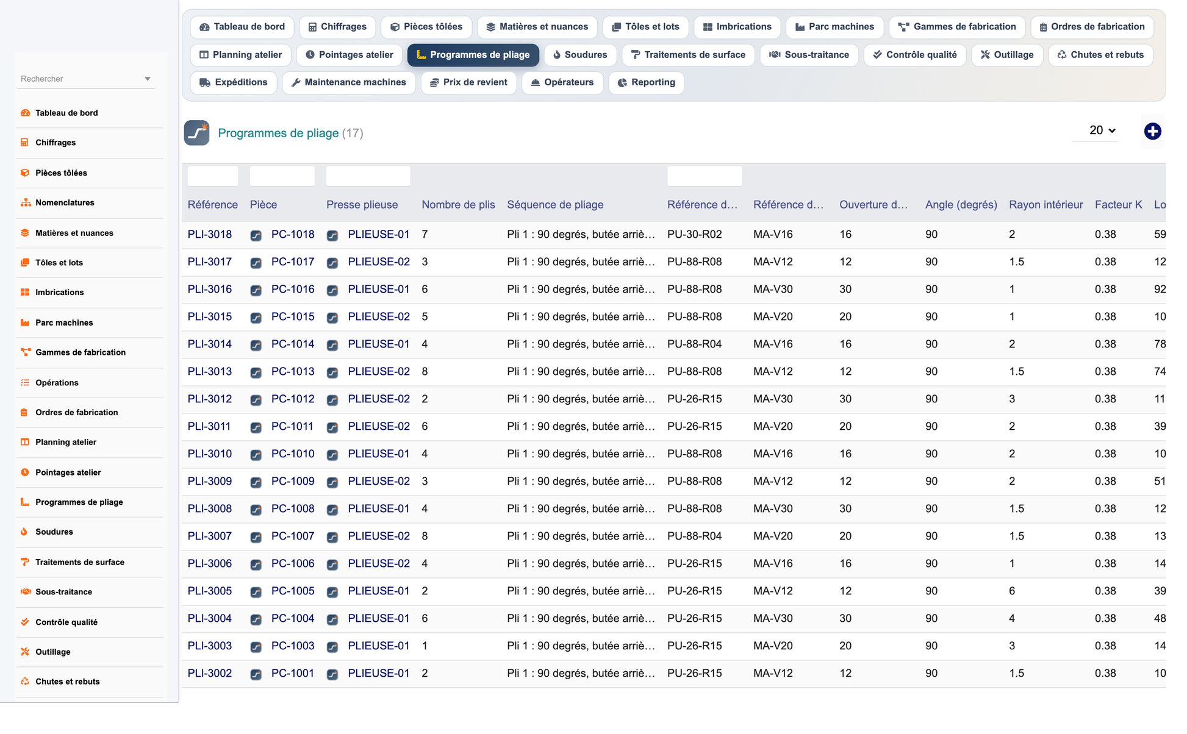Click the Matières et nuances sidebar layers icon
Viewport: 1187px width, 734px height.
tap(25, 233)
